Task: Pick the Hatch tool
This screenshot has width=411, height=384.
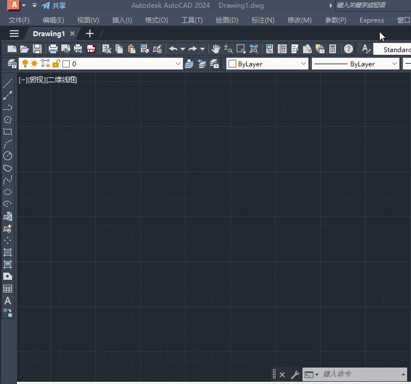Action: tap(8, 252)
